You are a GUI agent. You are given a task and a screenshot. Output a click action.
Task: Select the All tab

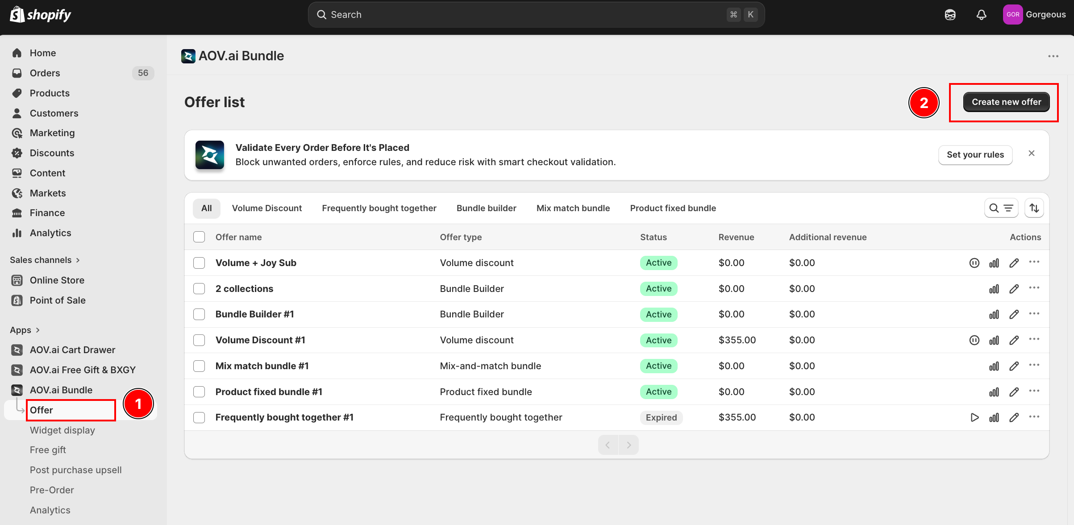pyautogui.click(x=207, y=208)
